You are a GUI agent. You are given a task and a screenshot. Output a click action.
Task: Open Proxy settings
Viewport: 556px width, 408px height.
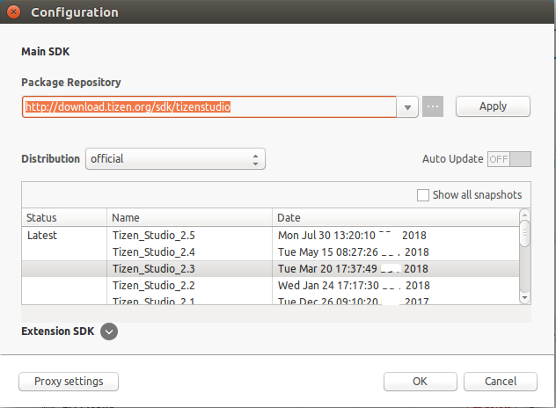[x=69, y=381]
